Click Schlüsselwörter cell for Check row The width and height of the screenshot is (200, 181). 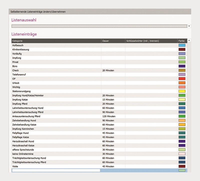[151, 70]
